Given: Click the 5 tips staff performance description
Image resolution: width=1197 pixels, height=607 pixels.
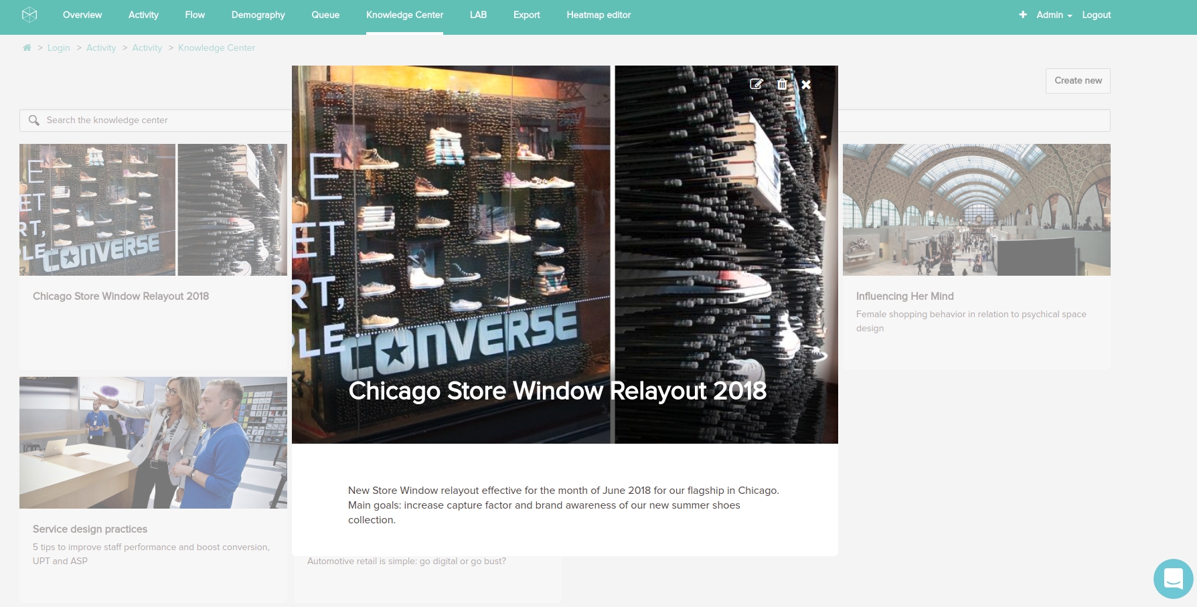Looking at the screenshot, I should (x=151, y=554).
